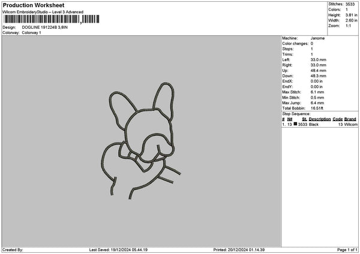The height and width of the screenshot is (254, 360).
Task: Select the EndY value 0.00 in
Action: tap(316, 87)
